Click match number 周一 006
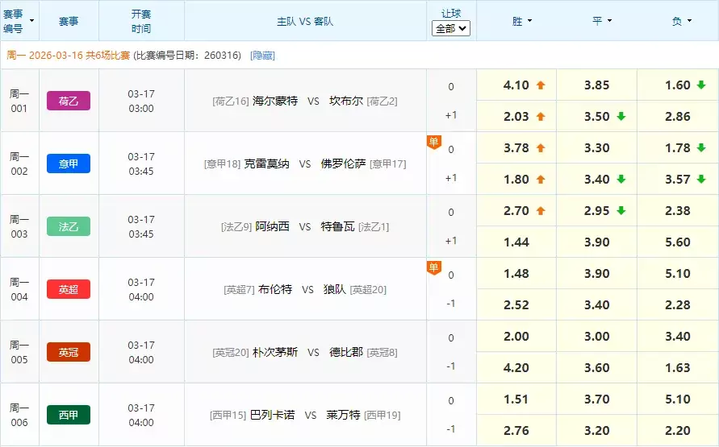 coord(19,415)
